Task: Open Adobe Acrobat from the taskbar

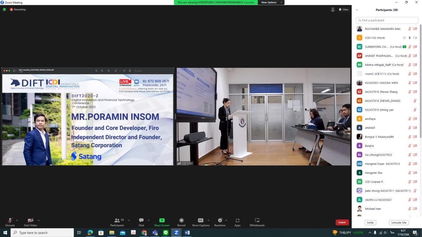Action: point(133,232)
